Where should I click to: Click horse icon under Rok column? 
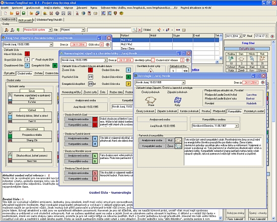[x=262, y=59]
